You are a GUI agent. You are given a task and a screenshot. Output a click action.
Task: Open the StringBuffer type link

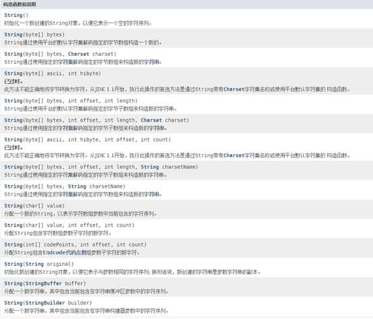pyautogui.click(x=44, y=284)
